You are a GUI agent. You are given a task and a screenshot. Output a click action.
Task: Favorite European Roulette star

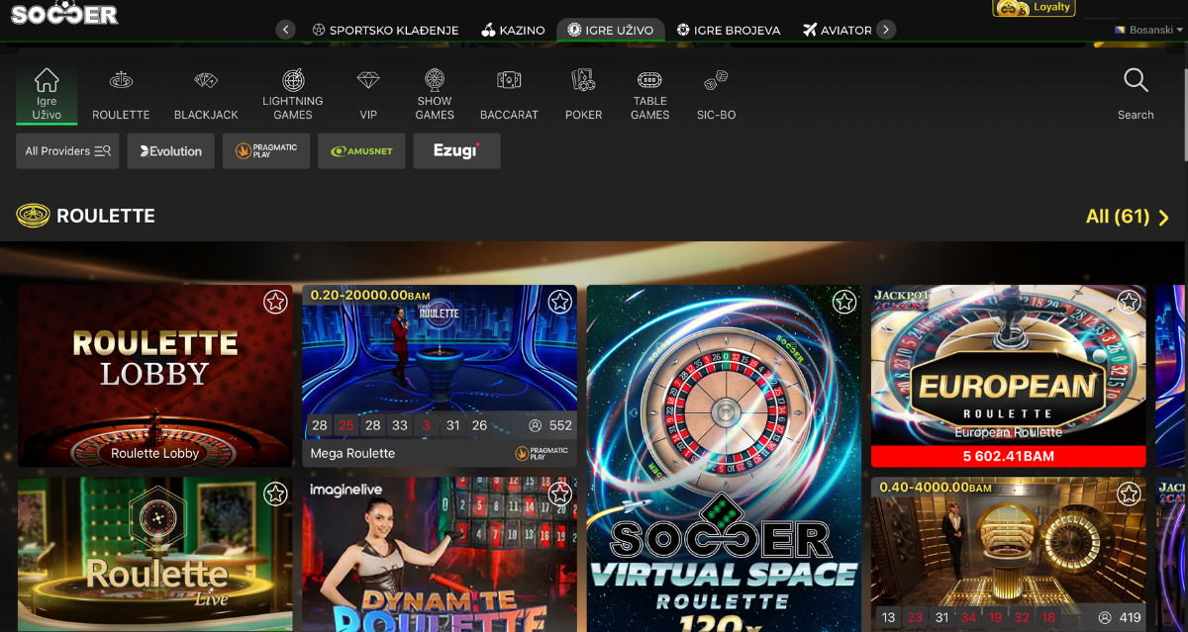point(1129,302)
